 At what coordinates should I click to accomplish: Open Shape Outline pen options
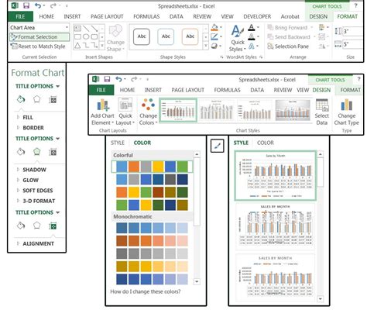pos(217,36)
